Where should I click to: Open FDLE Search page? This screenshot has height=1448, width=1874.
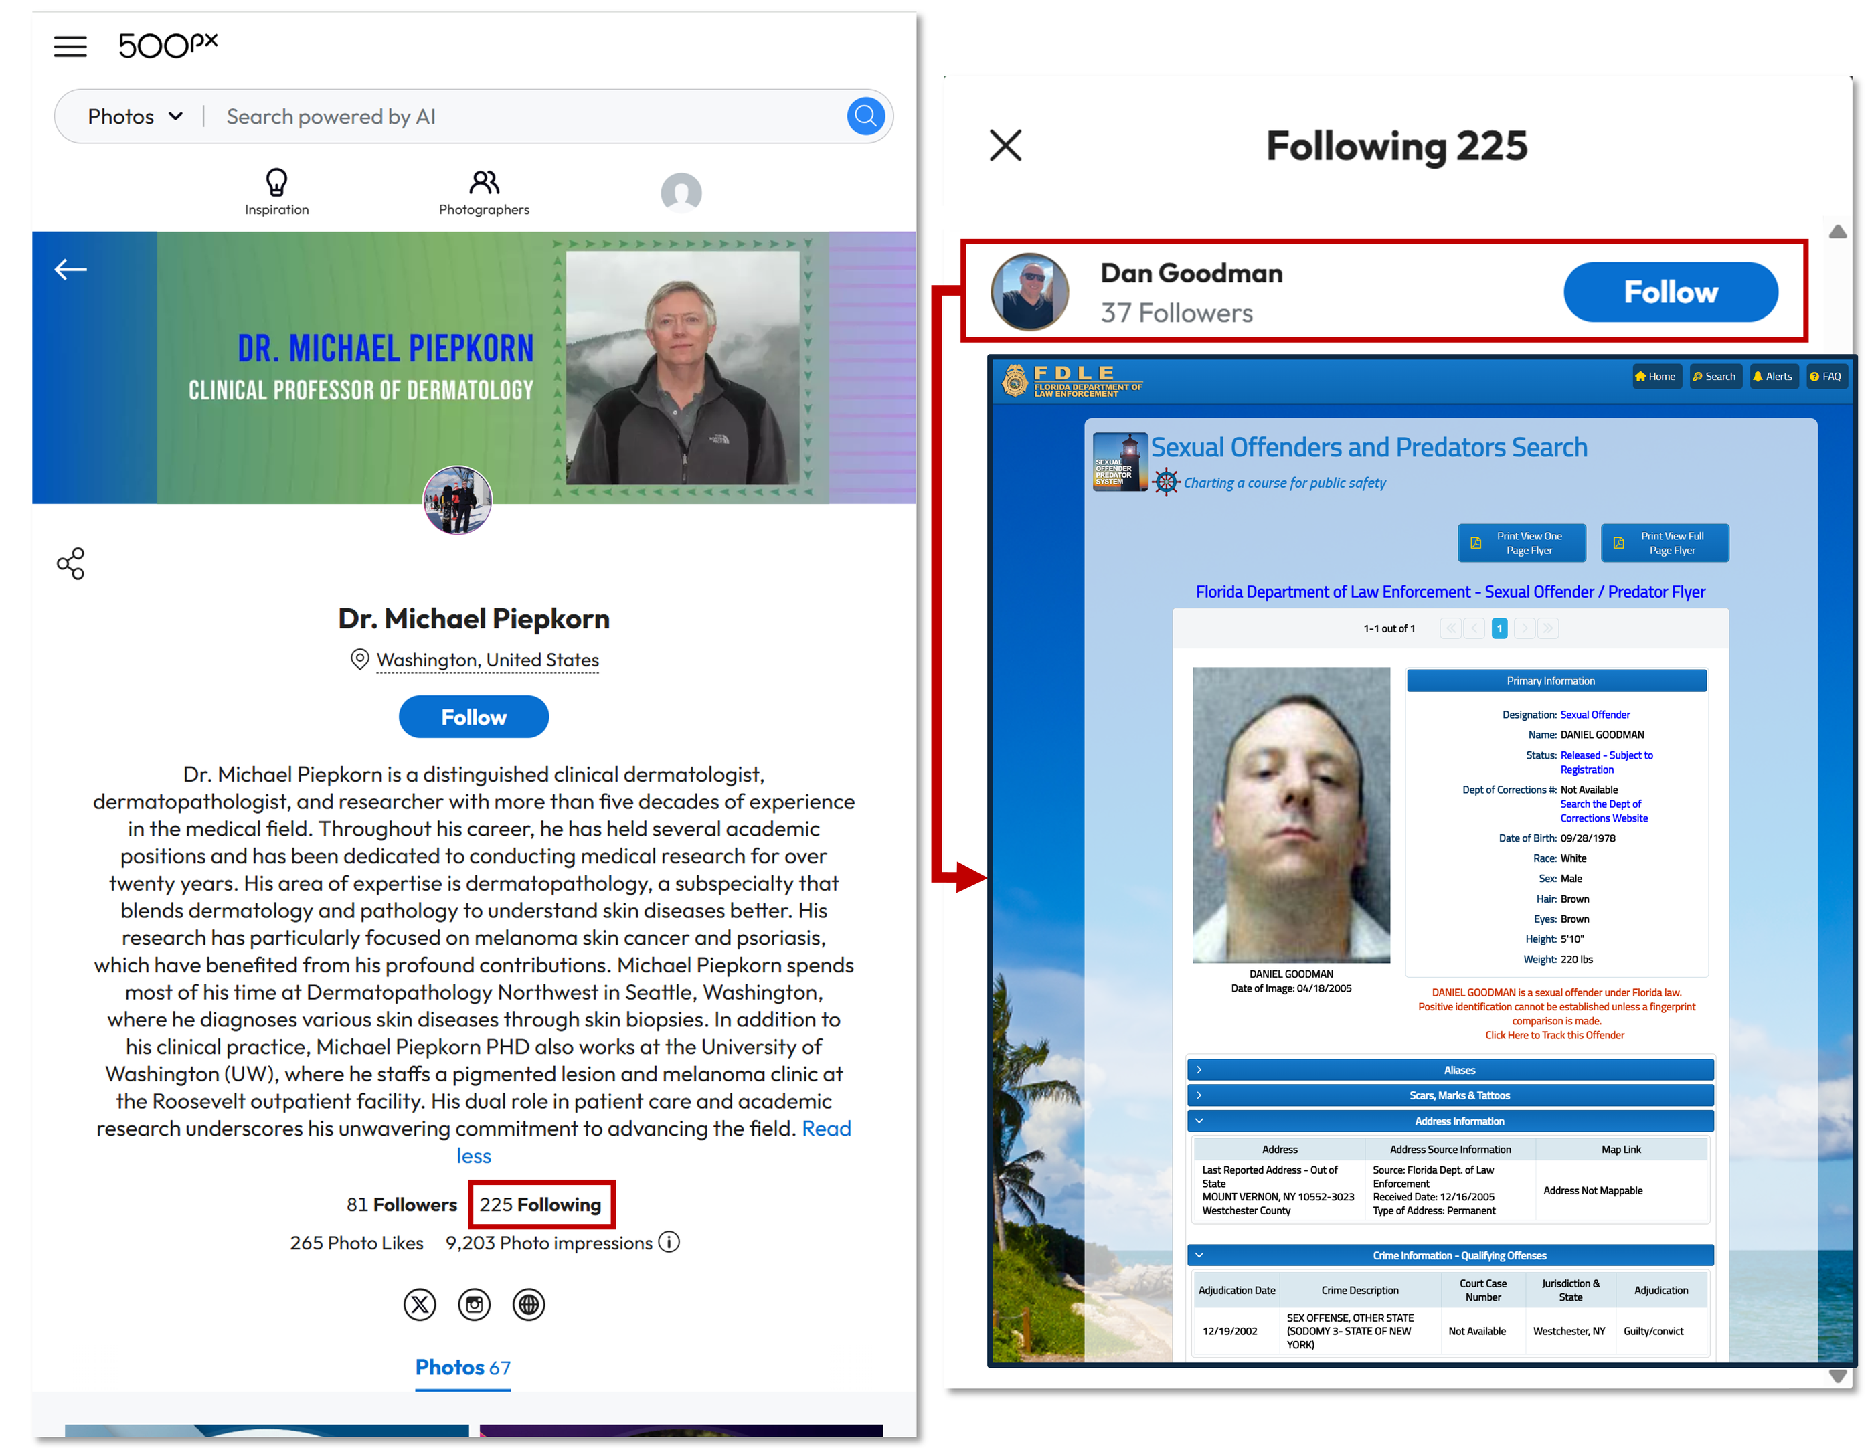(1715, 377)
